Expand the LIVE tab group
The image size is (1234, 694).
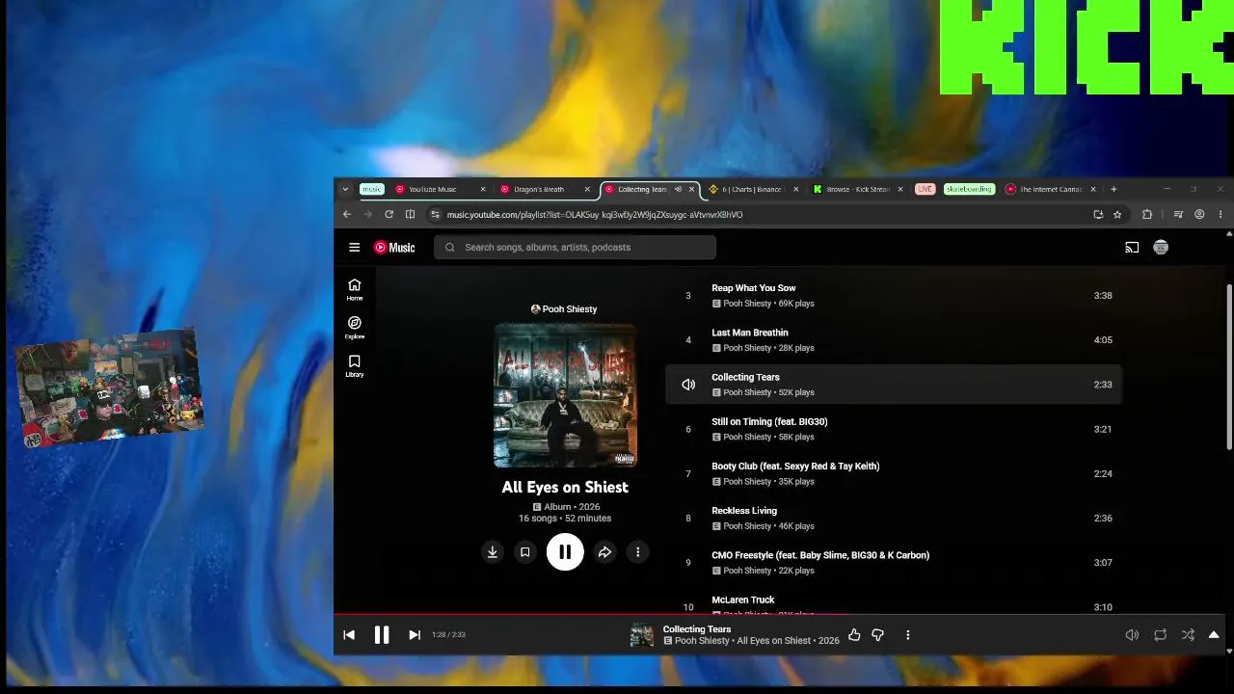925,190
